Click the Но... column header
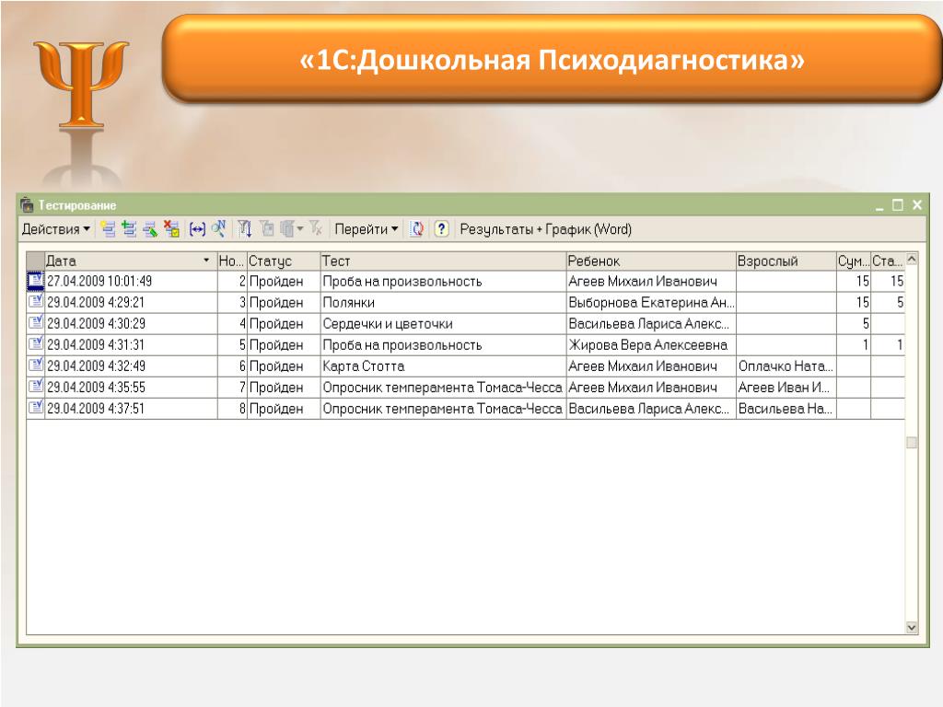The height and width of the screenshot is (707, 943). tap(231, 261)
